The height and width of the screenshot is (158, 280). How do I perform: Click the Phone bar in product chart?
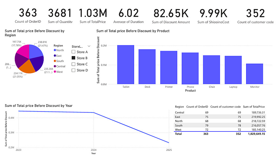(190, 68)
